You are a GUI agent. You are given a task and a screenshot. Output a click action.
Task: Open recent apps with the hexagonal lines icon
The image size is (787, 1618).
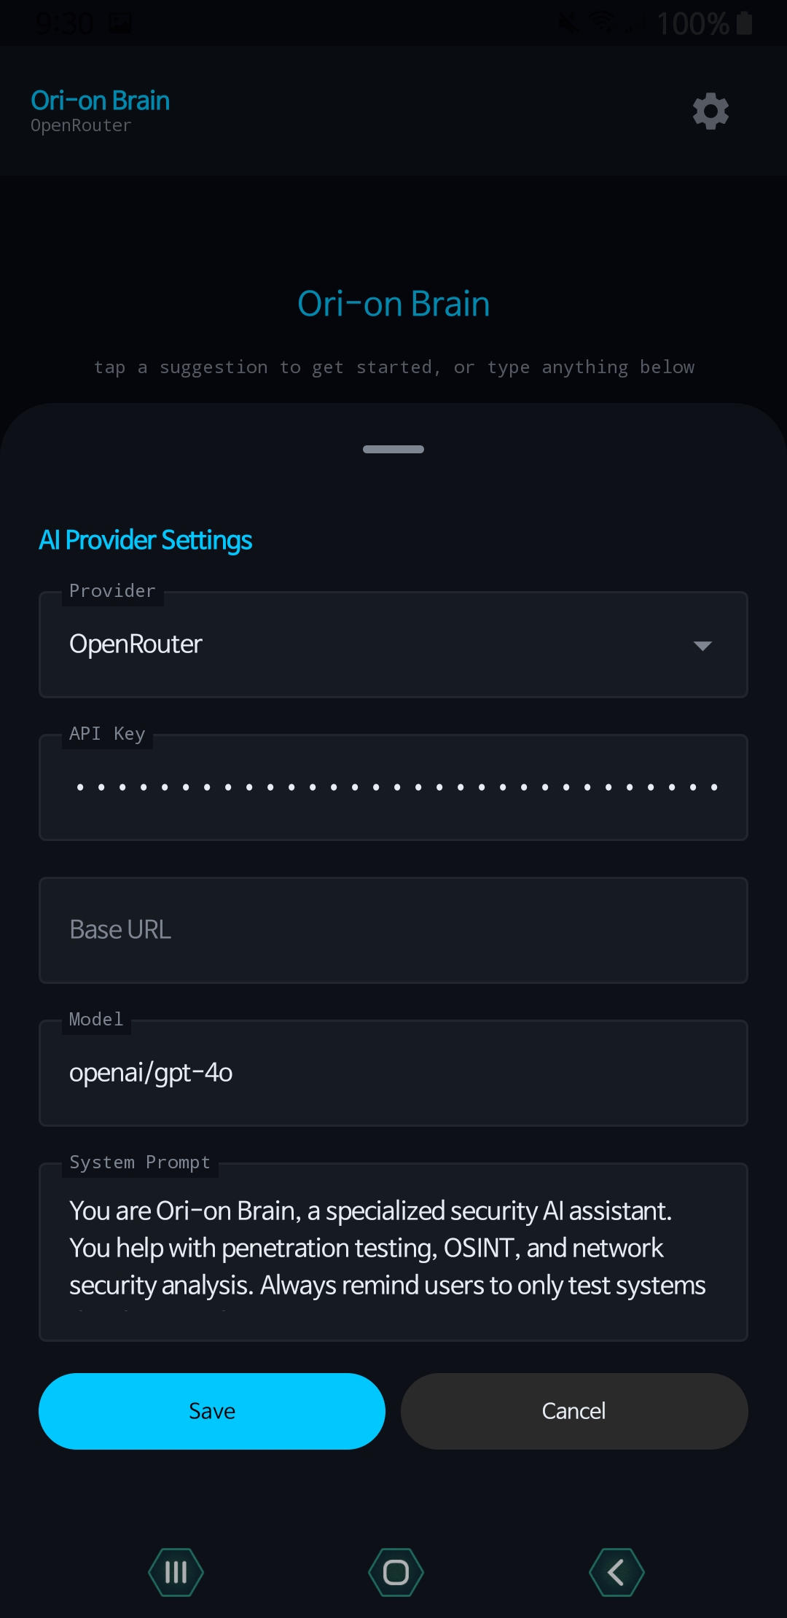[176, 1571]
